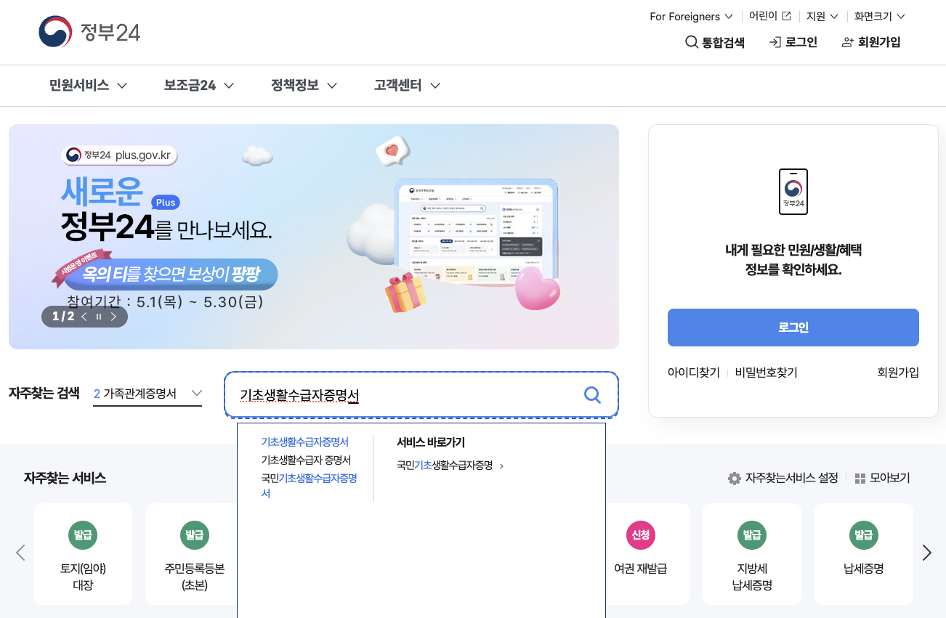Expand 지원 dropdown in header
The image size is (946, 618).
click(822, 16)
